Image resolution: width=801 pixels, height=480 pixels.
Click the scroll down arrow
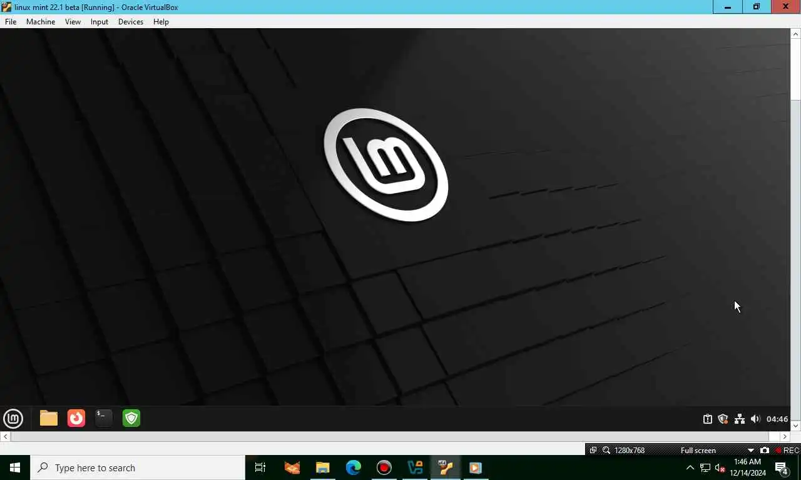point(795,426)
